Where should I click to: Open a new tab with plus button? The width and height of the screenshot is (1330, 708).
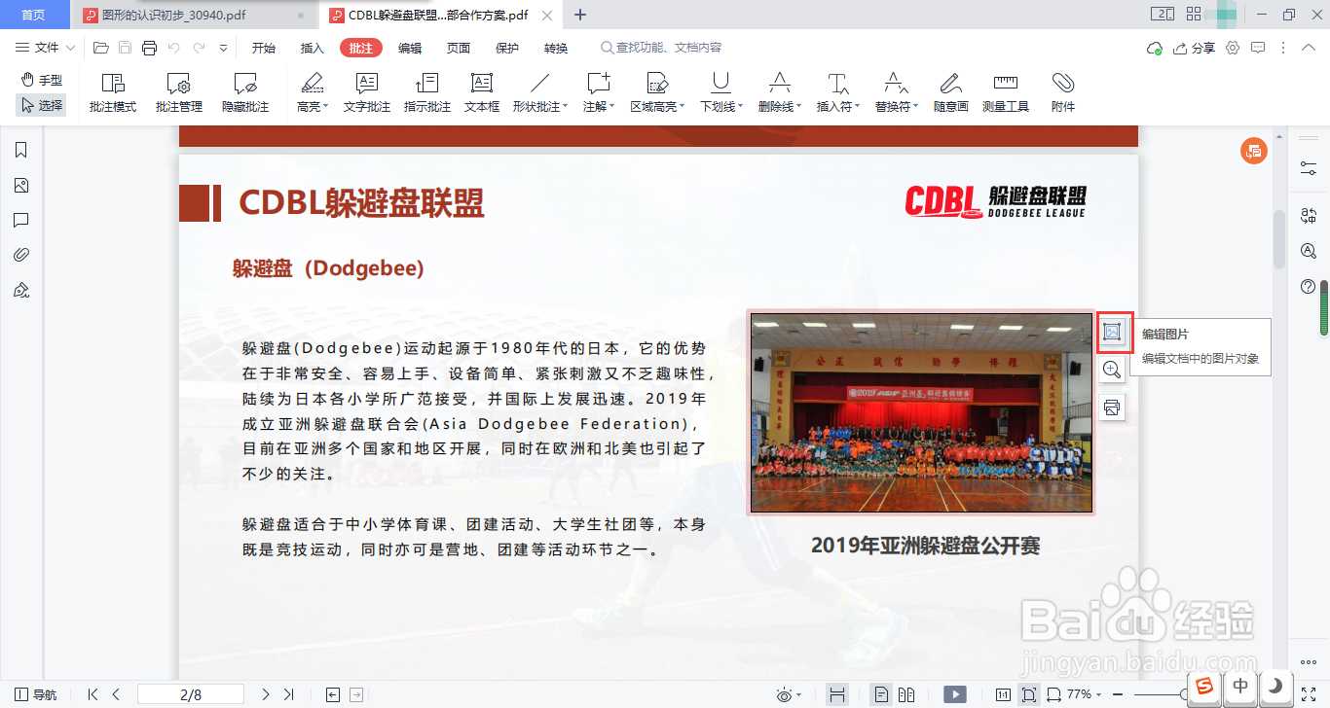click(580, 15)
